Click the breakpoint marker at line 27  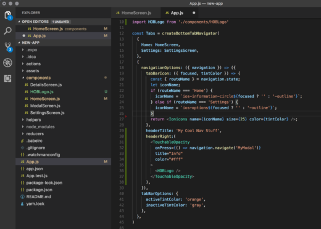tap(126, 117)
